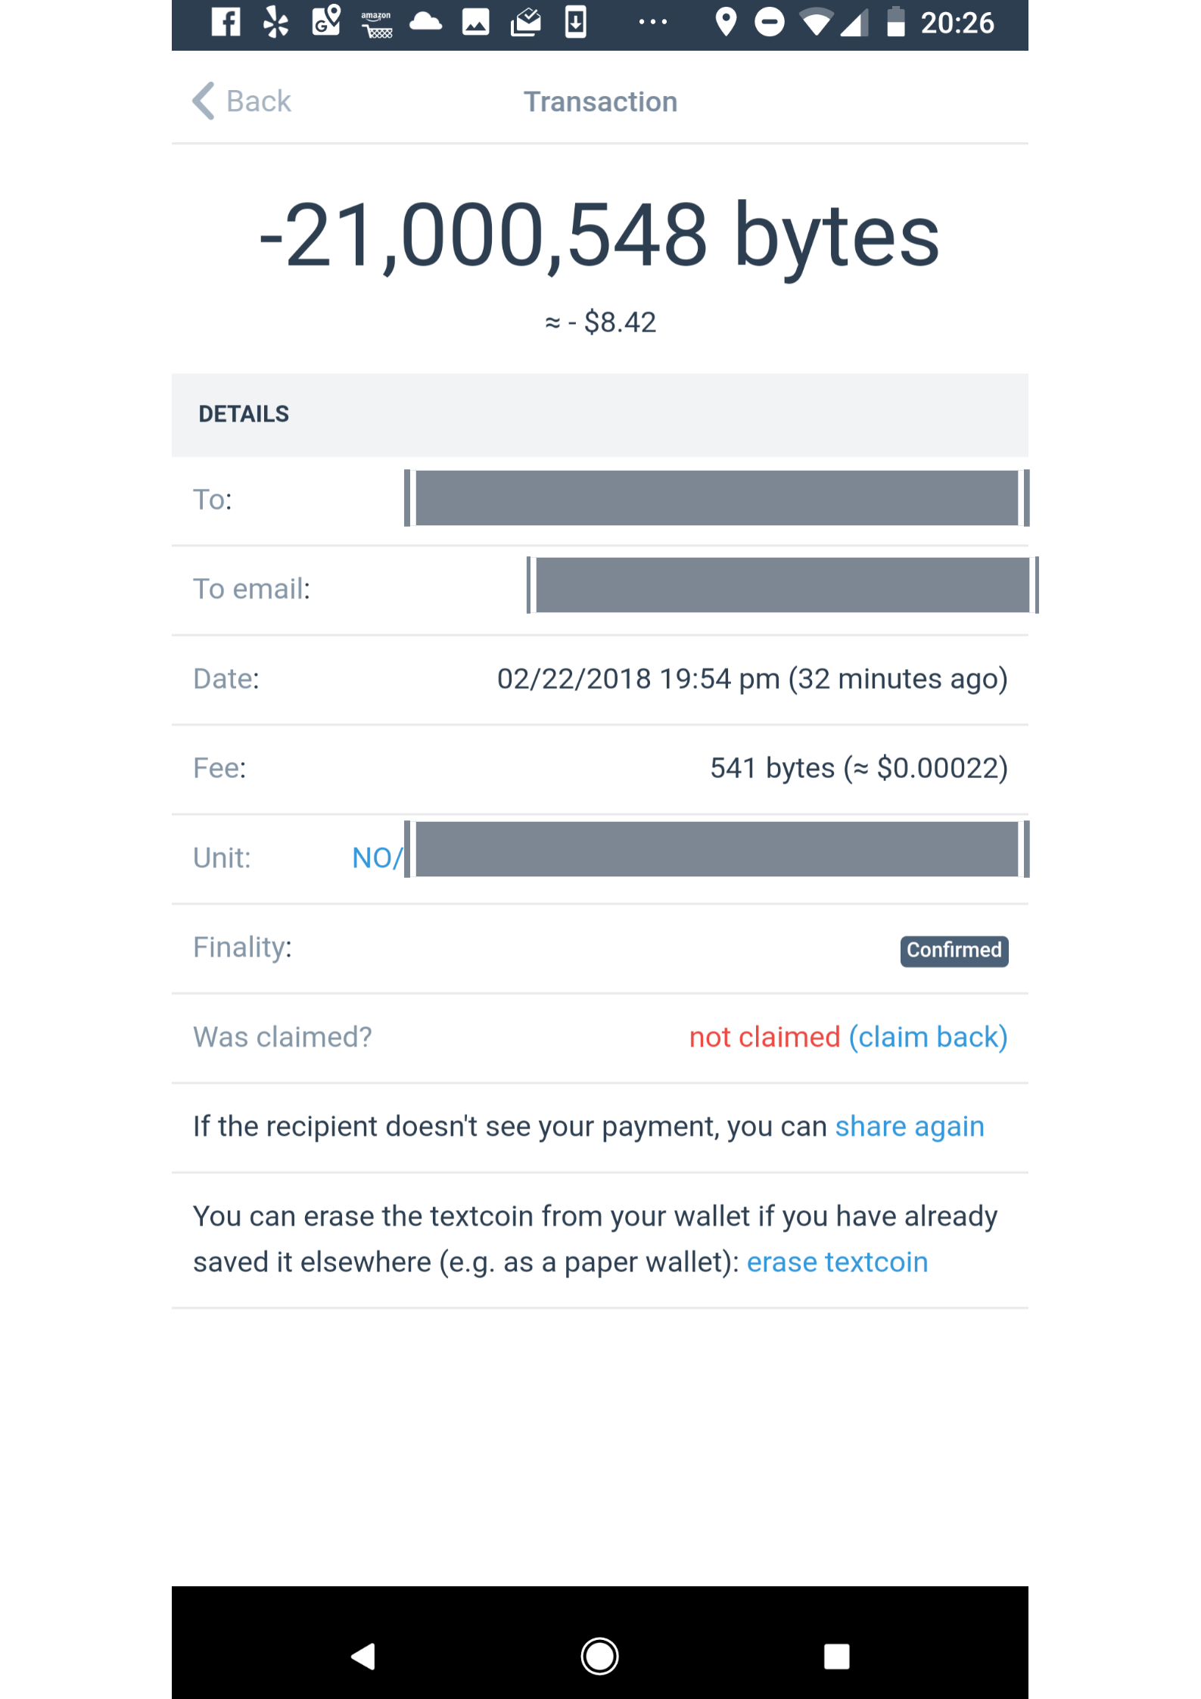The image size is (1201, 1699).
Task: Tap the Amazon shopping cart notification icon
Action: pyautogui.click(x=376, y=23)
